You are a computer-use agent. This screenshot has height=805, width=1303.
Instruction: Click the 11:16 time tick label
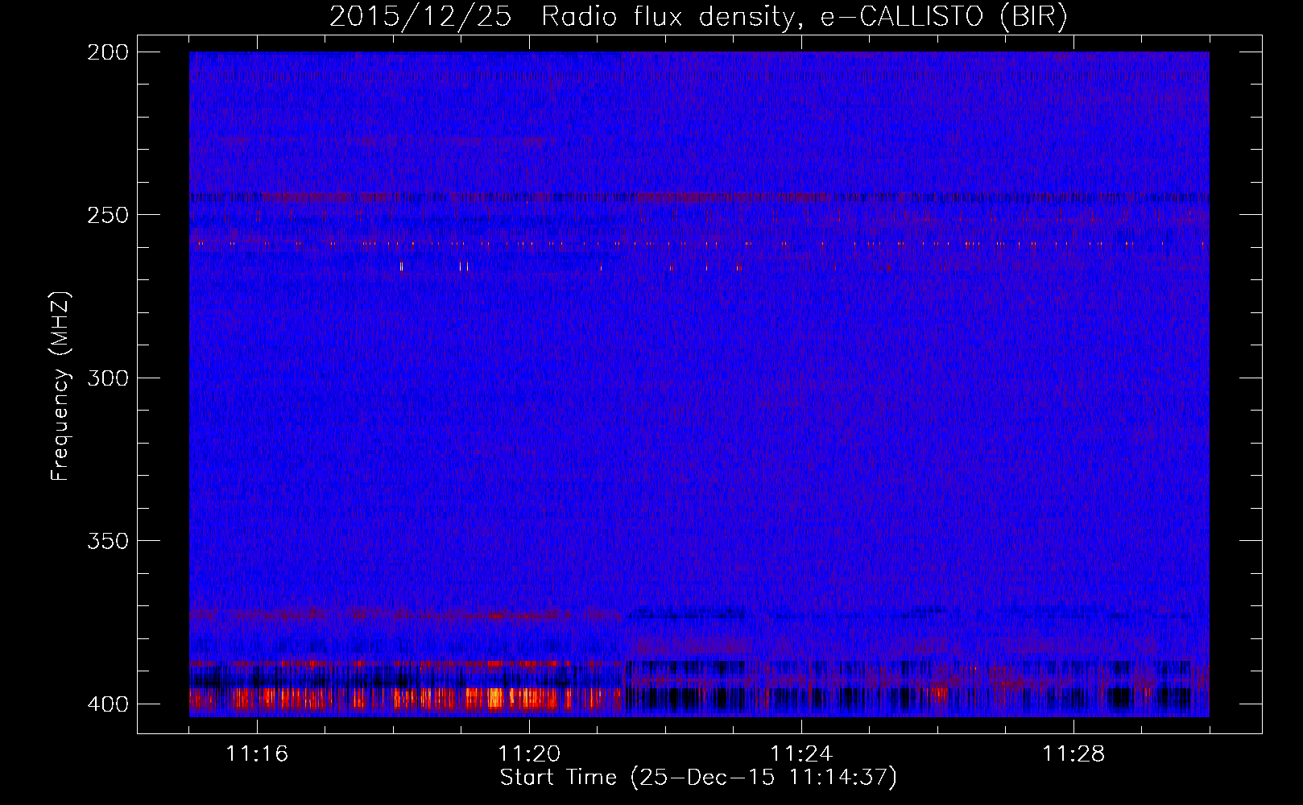tap(257, 753)
